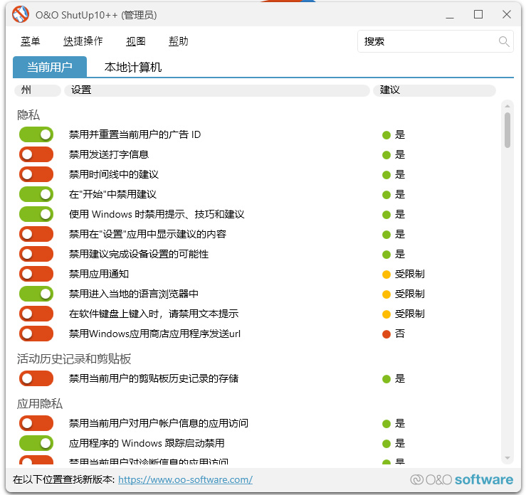
Task: Enable the 禁用发送打字信息 switch
Action: tap(36, 154)
